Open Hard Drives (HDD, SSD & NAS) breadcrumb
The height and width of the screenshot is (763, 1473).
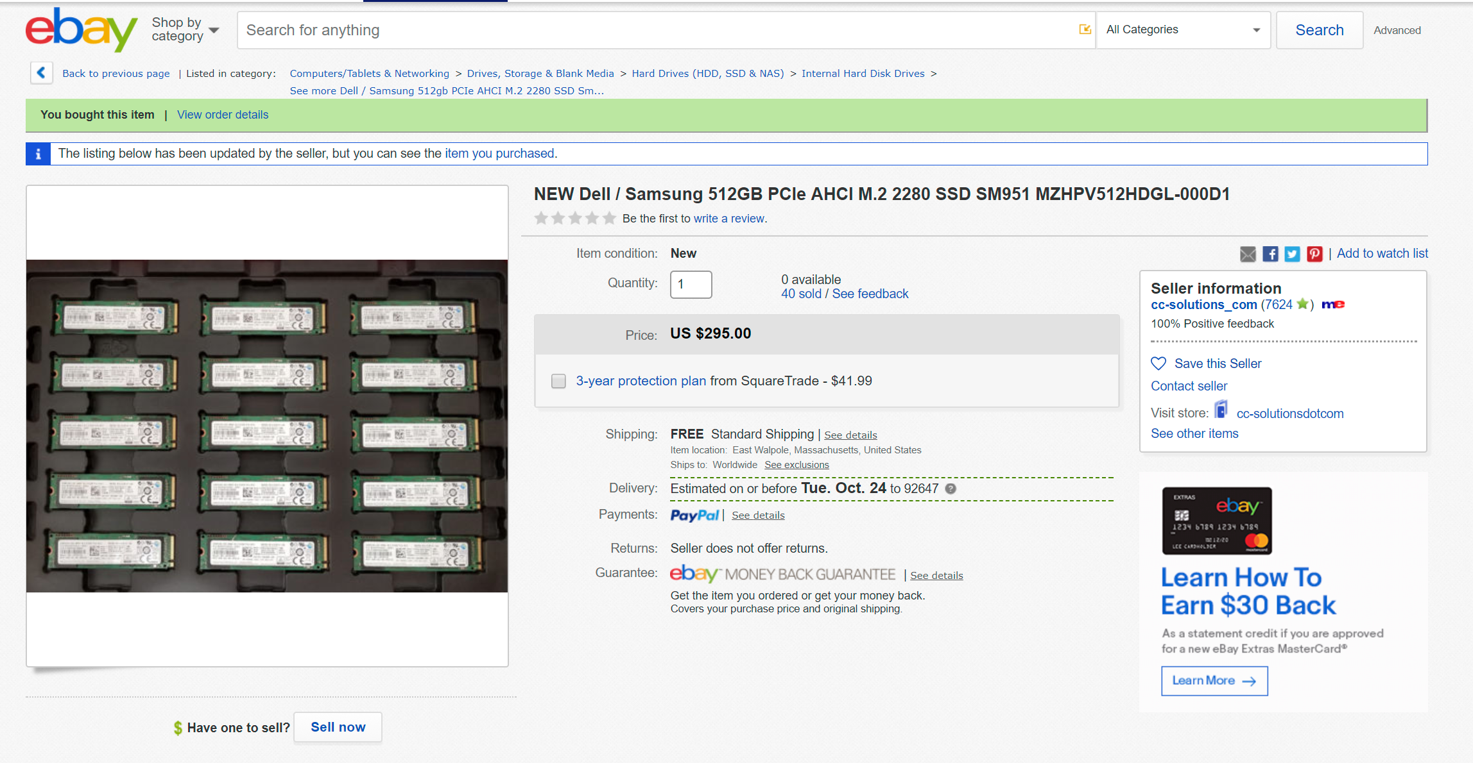tap(707, 73)
